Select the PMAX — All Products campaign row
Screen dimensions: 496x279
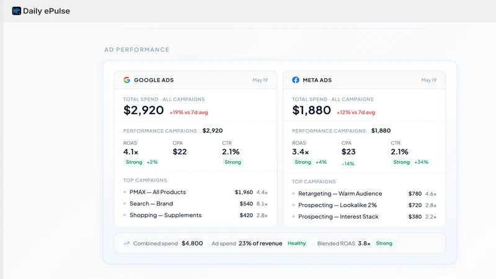point(195,192)
